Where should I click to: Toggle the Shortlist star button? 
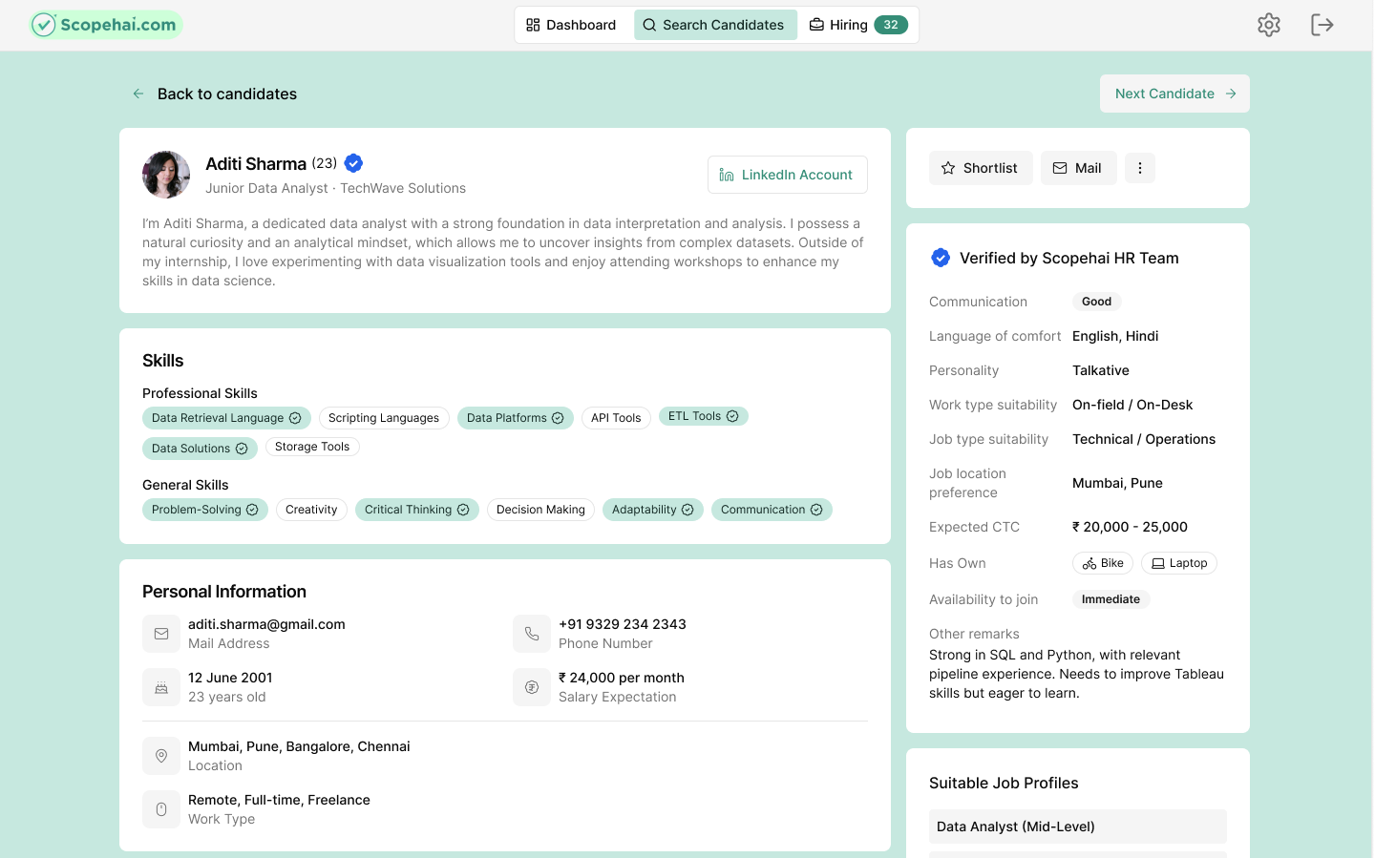980,168
